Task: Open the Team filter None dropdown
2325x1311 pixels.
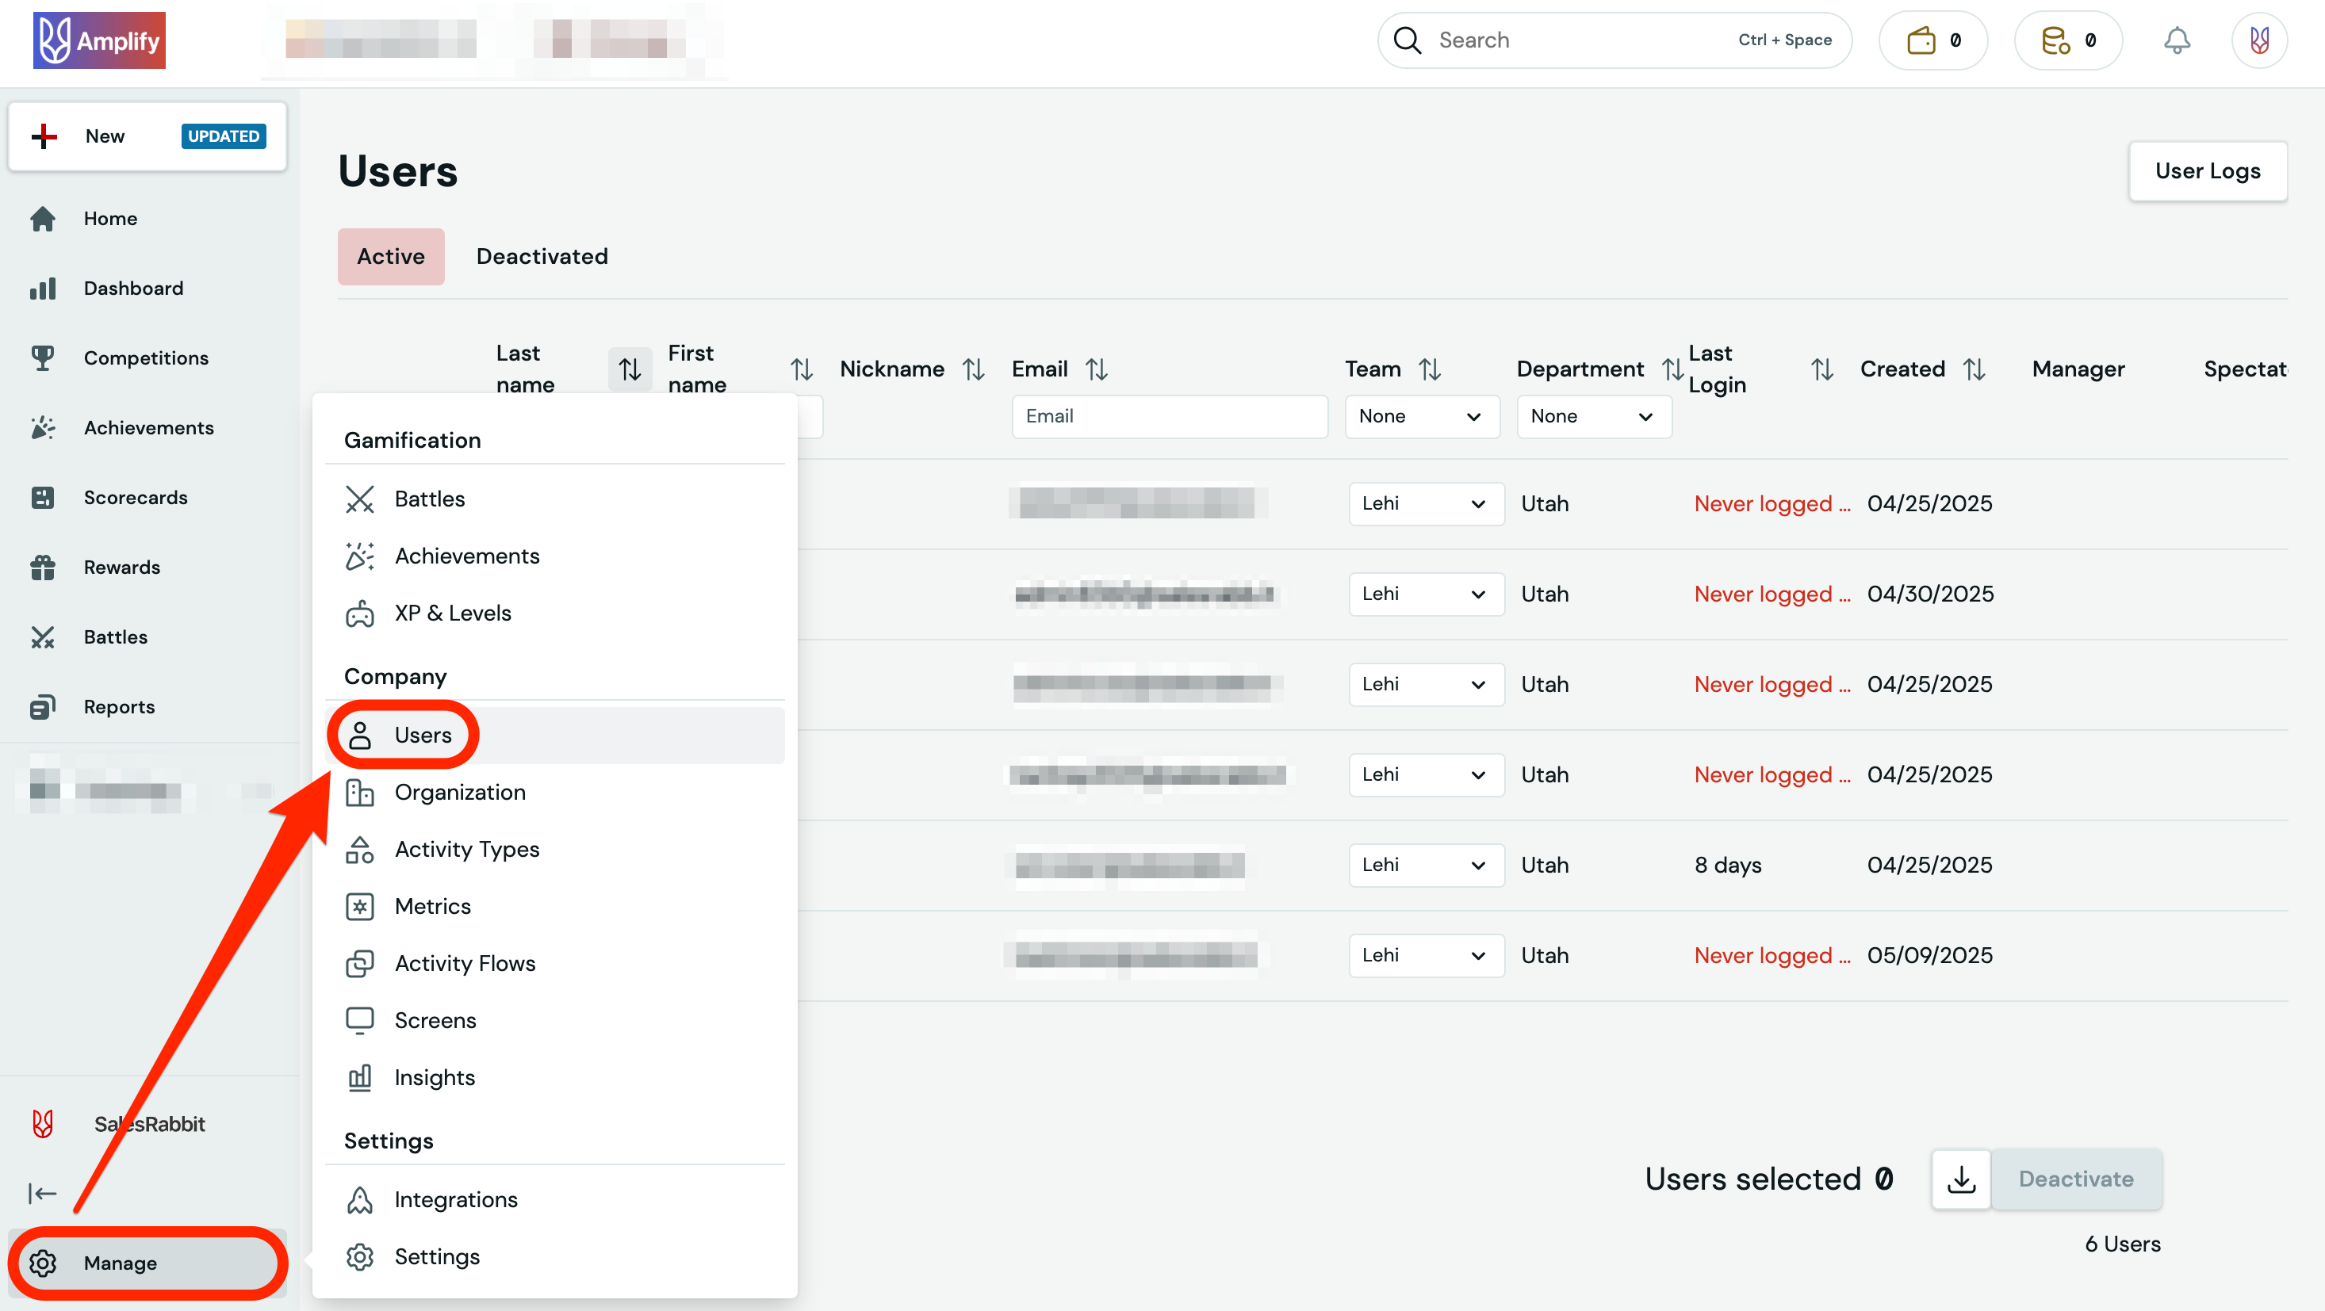Action: point(1421,416)
